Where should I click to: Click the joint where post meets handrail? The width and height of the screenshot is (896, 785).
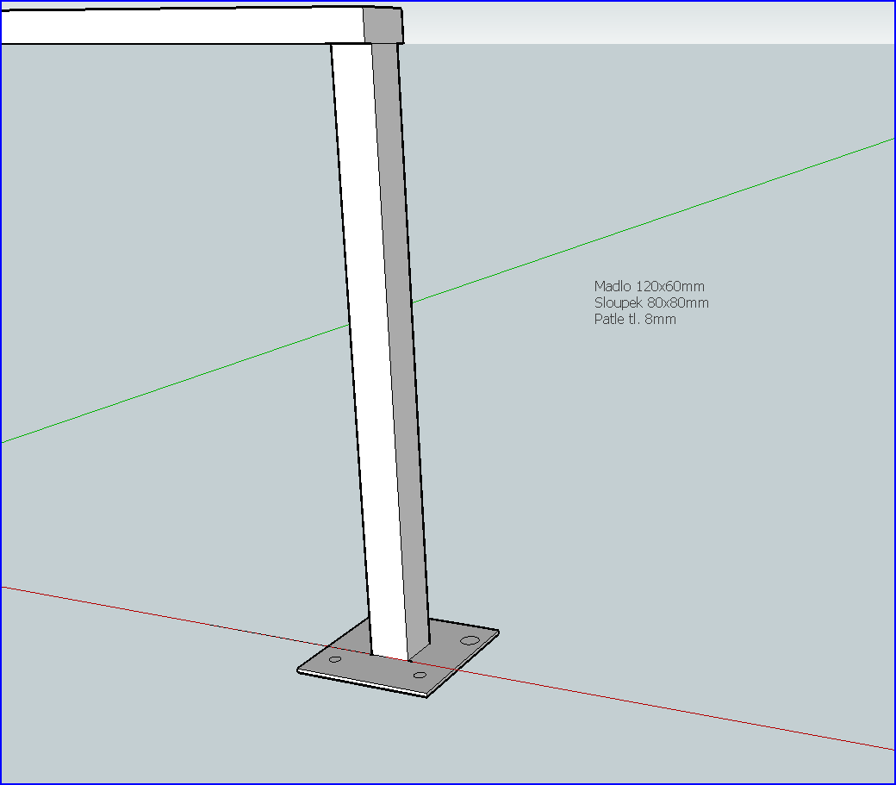[365, 45]
